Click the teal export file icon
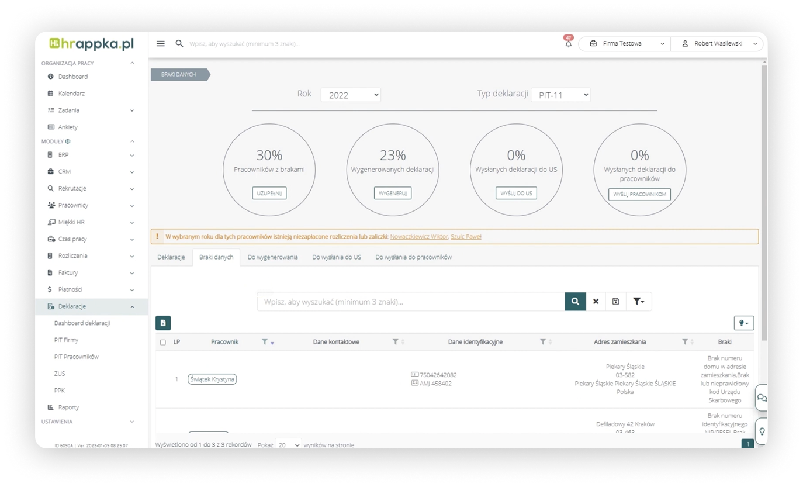 [x=163, y=323]
